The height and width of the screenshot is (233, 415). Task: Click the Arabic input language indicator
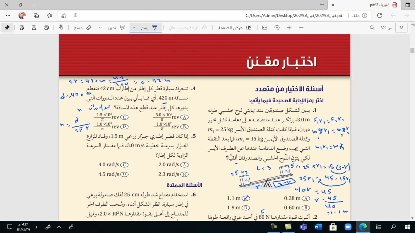tap(36, 227)
